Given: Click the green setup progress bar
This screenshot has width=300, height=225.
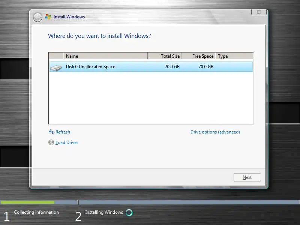Looking at the screenshot, I should (27, 202).
